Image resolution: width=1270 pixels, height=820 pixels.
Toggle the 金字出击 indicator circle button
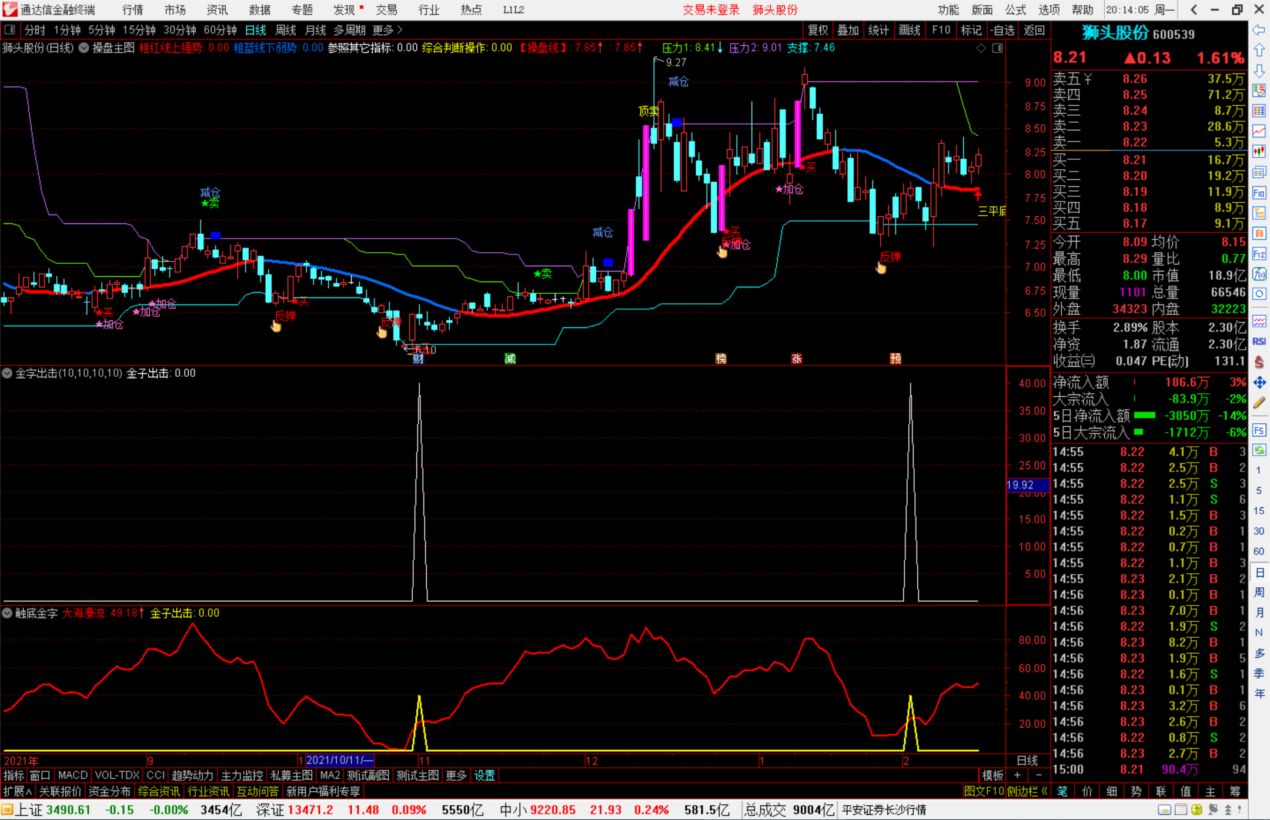(7, 373)
